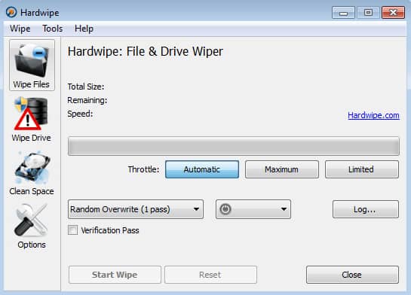The height and width of the screenshot is (295, 411).
Task: Maximize the Hardwipe window
Action: point(368,13)
